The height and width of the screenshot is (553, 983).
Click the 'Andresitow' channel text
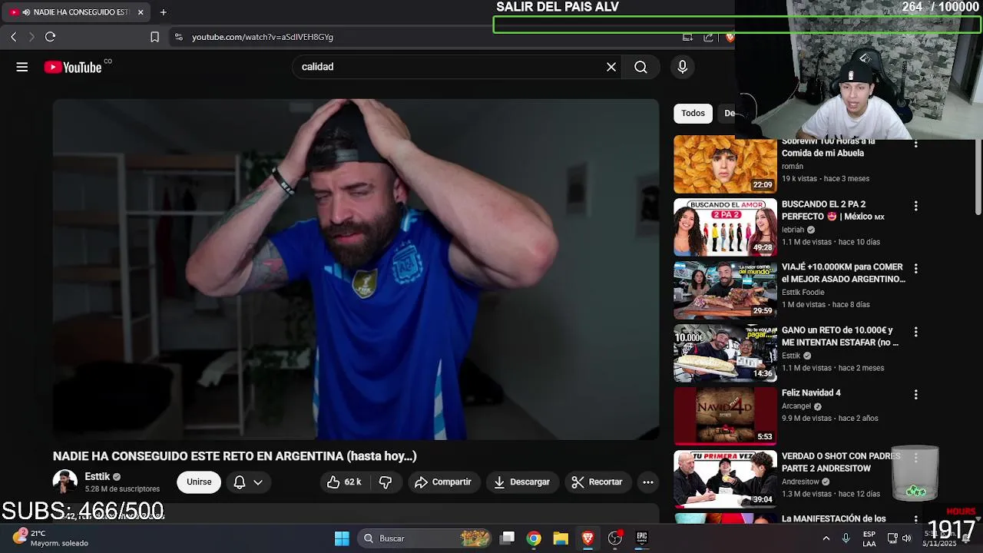[800, 482]
